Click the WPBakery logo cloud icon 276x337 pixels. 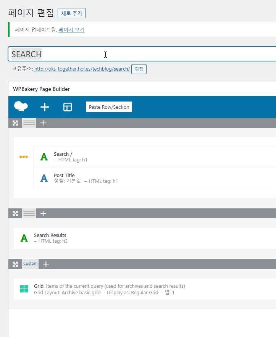[21, 106]
